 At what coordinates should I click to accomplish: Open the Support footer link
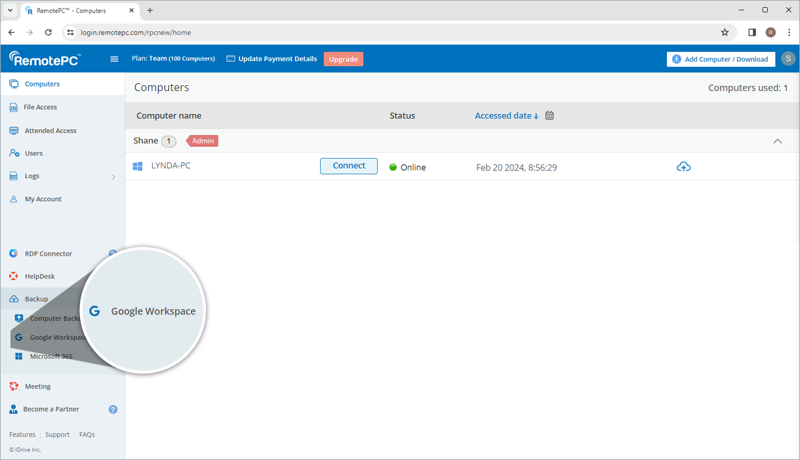point(58,434)
